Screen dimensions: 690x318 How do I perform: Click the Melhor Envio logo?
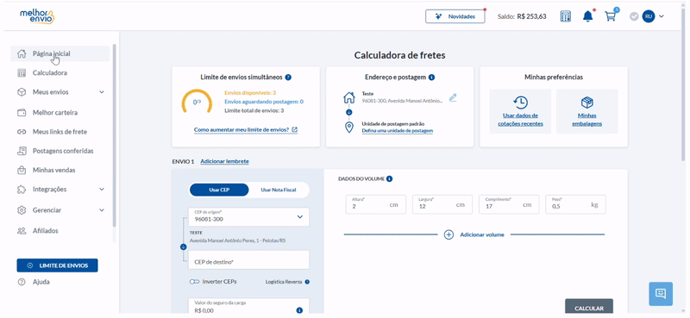[37, 16]
